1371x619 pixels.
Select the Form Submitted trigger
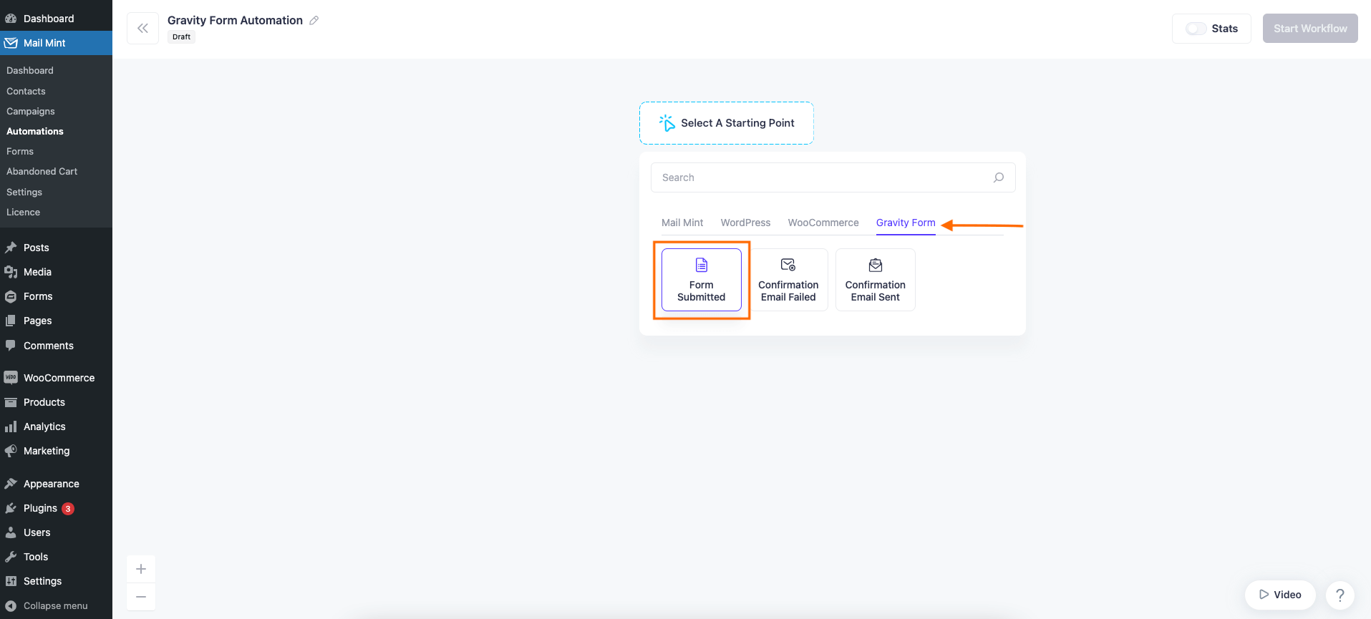coord(702,280)
